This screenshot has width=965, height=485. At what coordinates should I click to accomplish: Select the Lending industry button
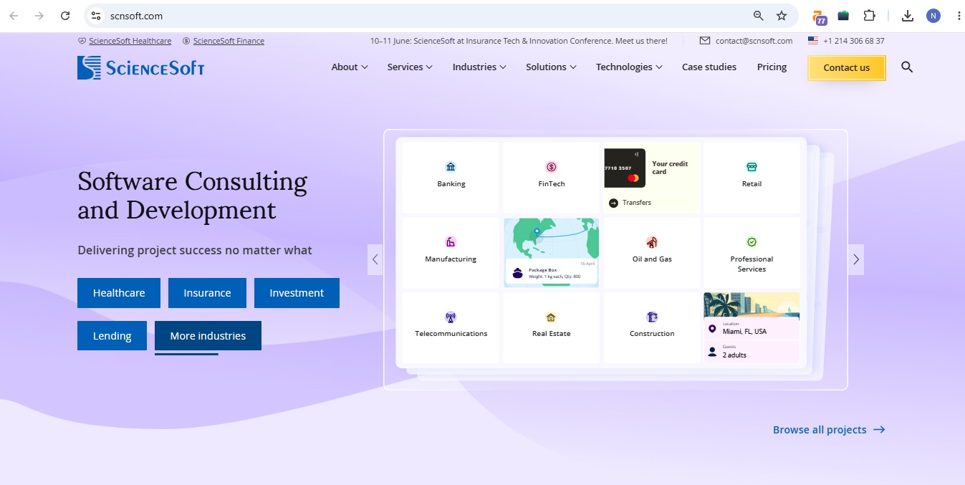112,336
